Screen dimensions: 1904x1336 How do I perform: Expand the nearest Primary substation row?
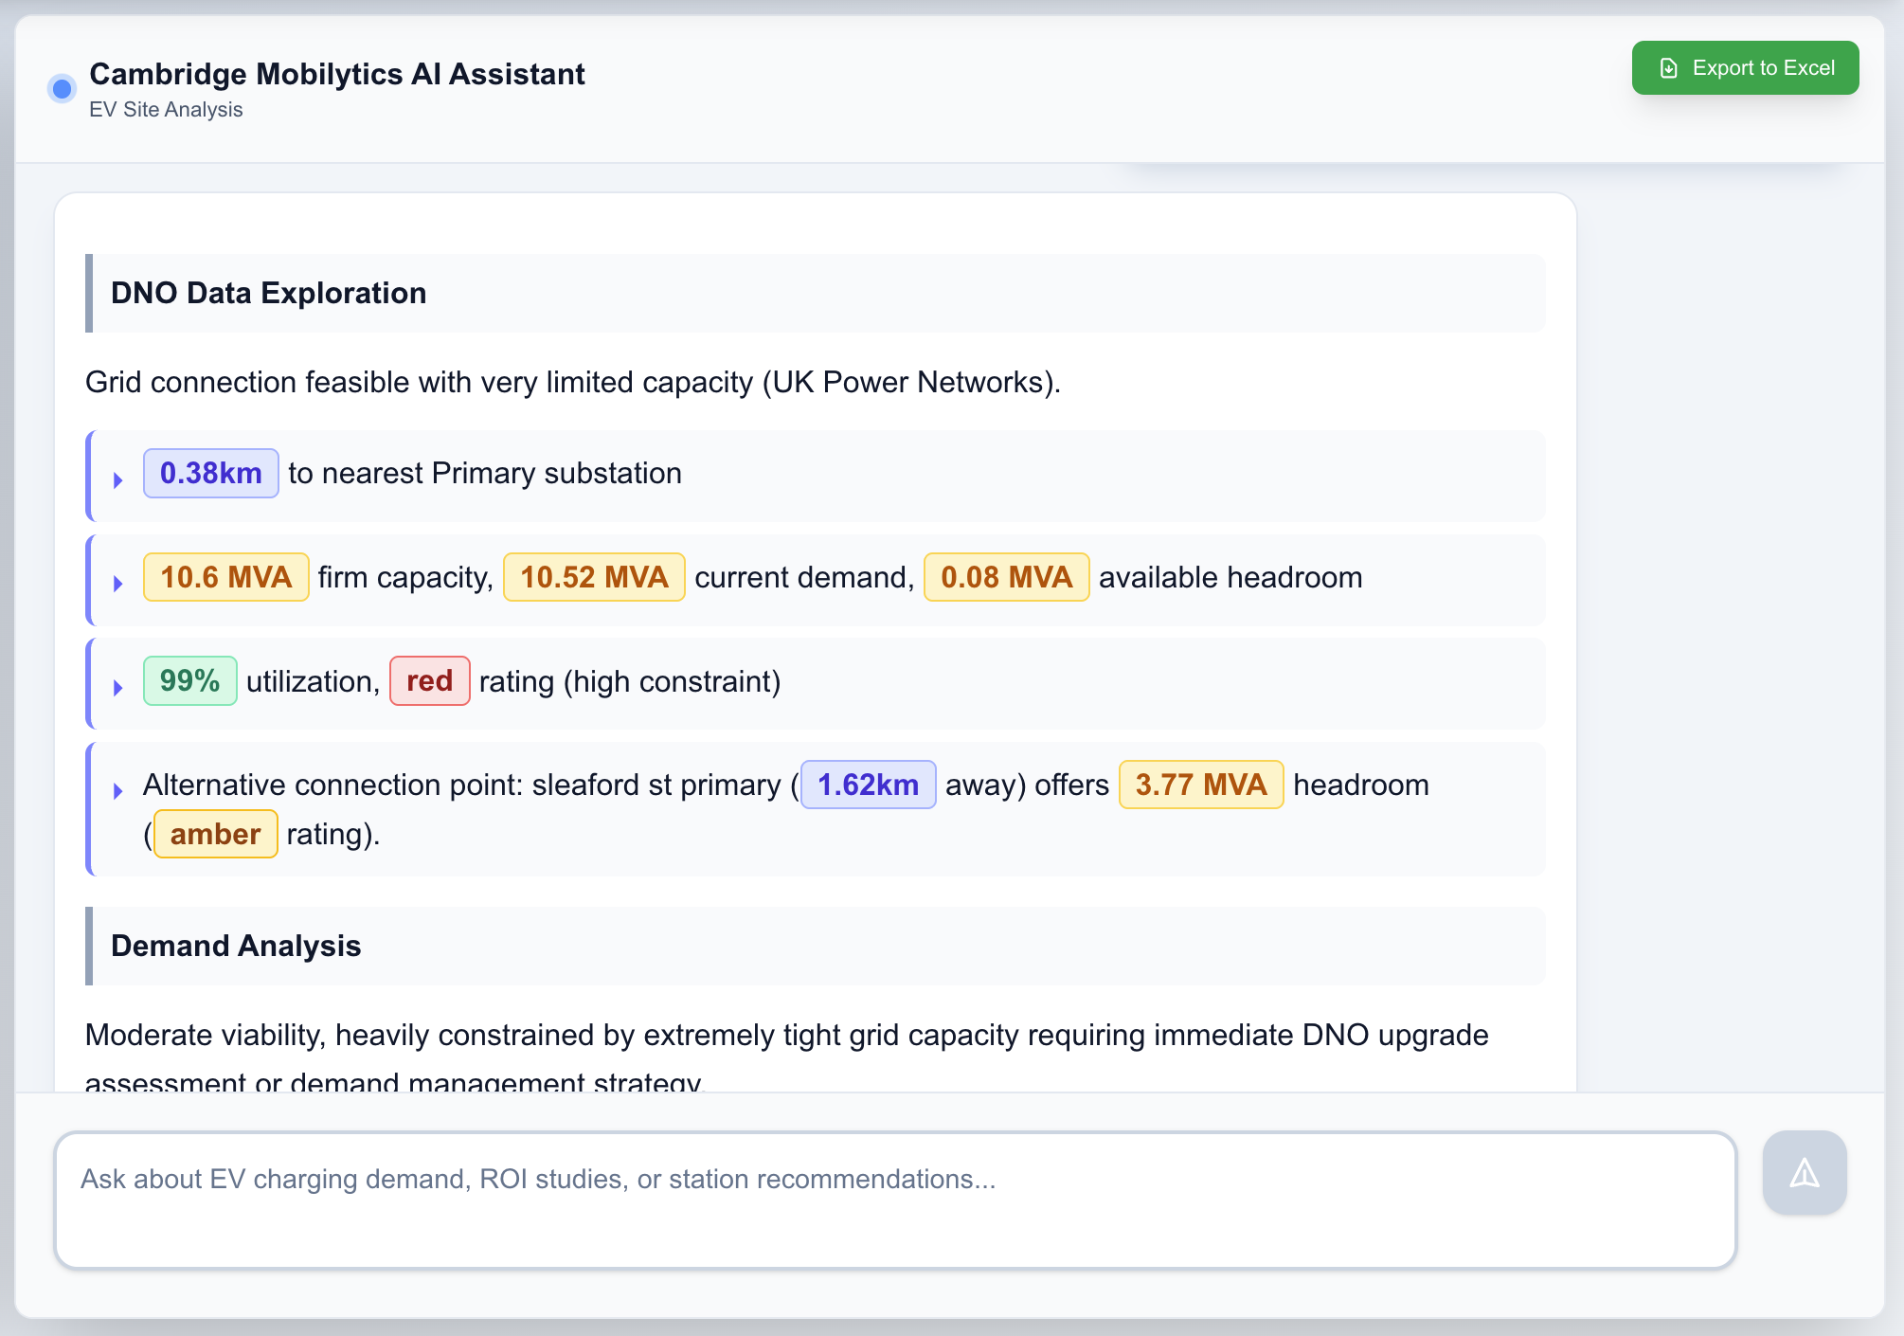point(117,479)
